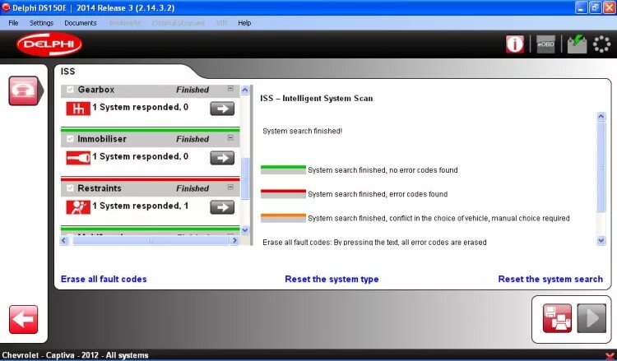Click the Restraints airbag icon

[78, 207]
